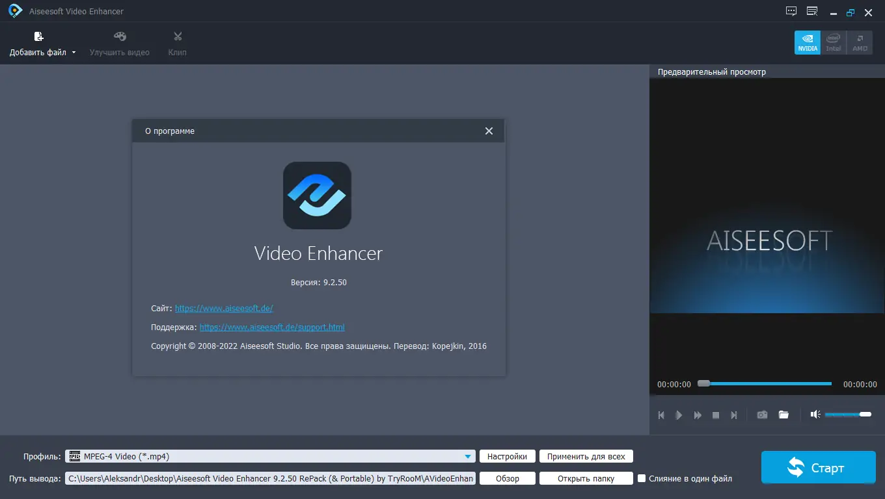Image resolution: width=885 pixels, height=499 pixels.
Task: Open the support.html link
Action: [x=272, y=327]
